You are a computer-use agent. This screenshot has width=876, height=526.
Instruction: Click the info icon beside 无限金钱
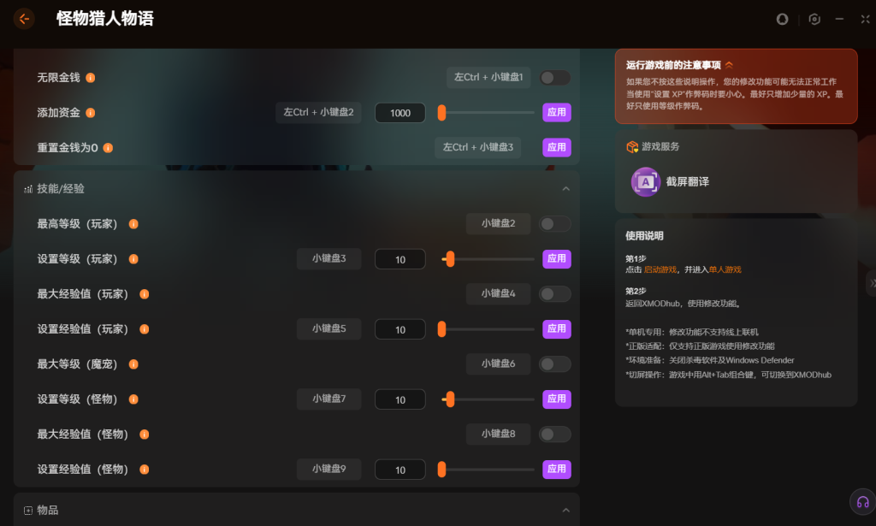pyautogui.click(x=91, y=78)
